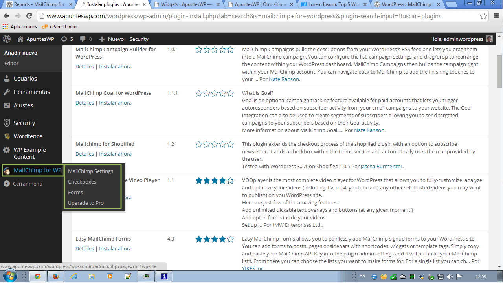Click Instalar ahora for Mailchimp for Shopified
This screenshot has height=283, width=503.
coord(115,154)
